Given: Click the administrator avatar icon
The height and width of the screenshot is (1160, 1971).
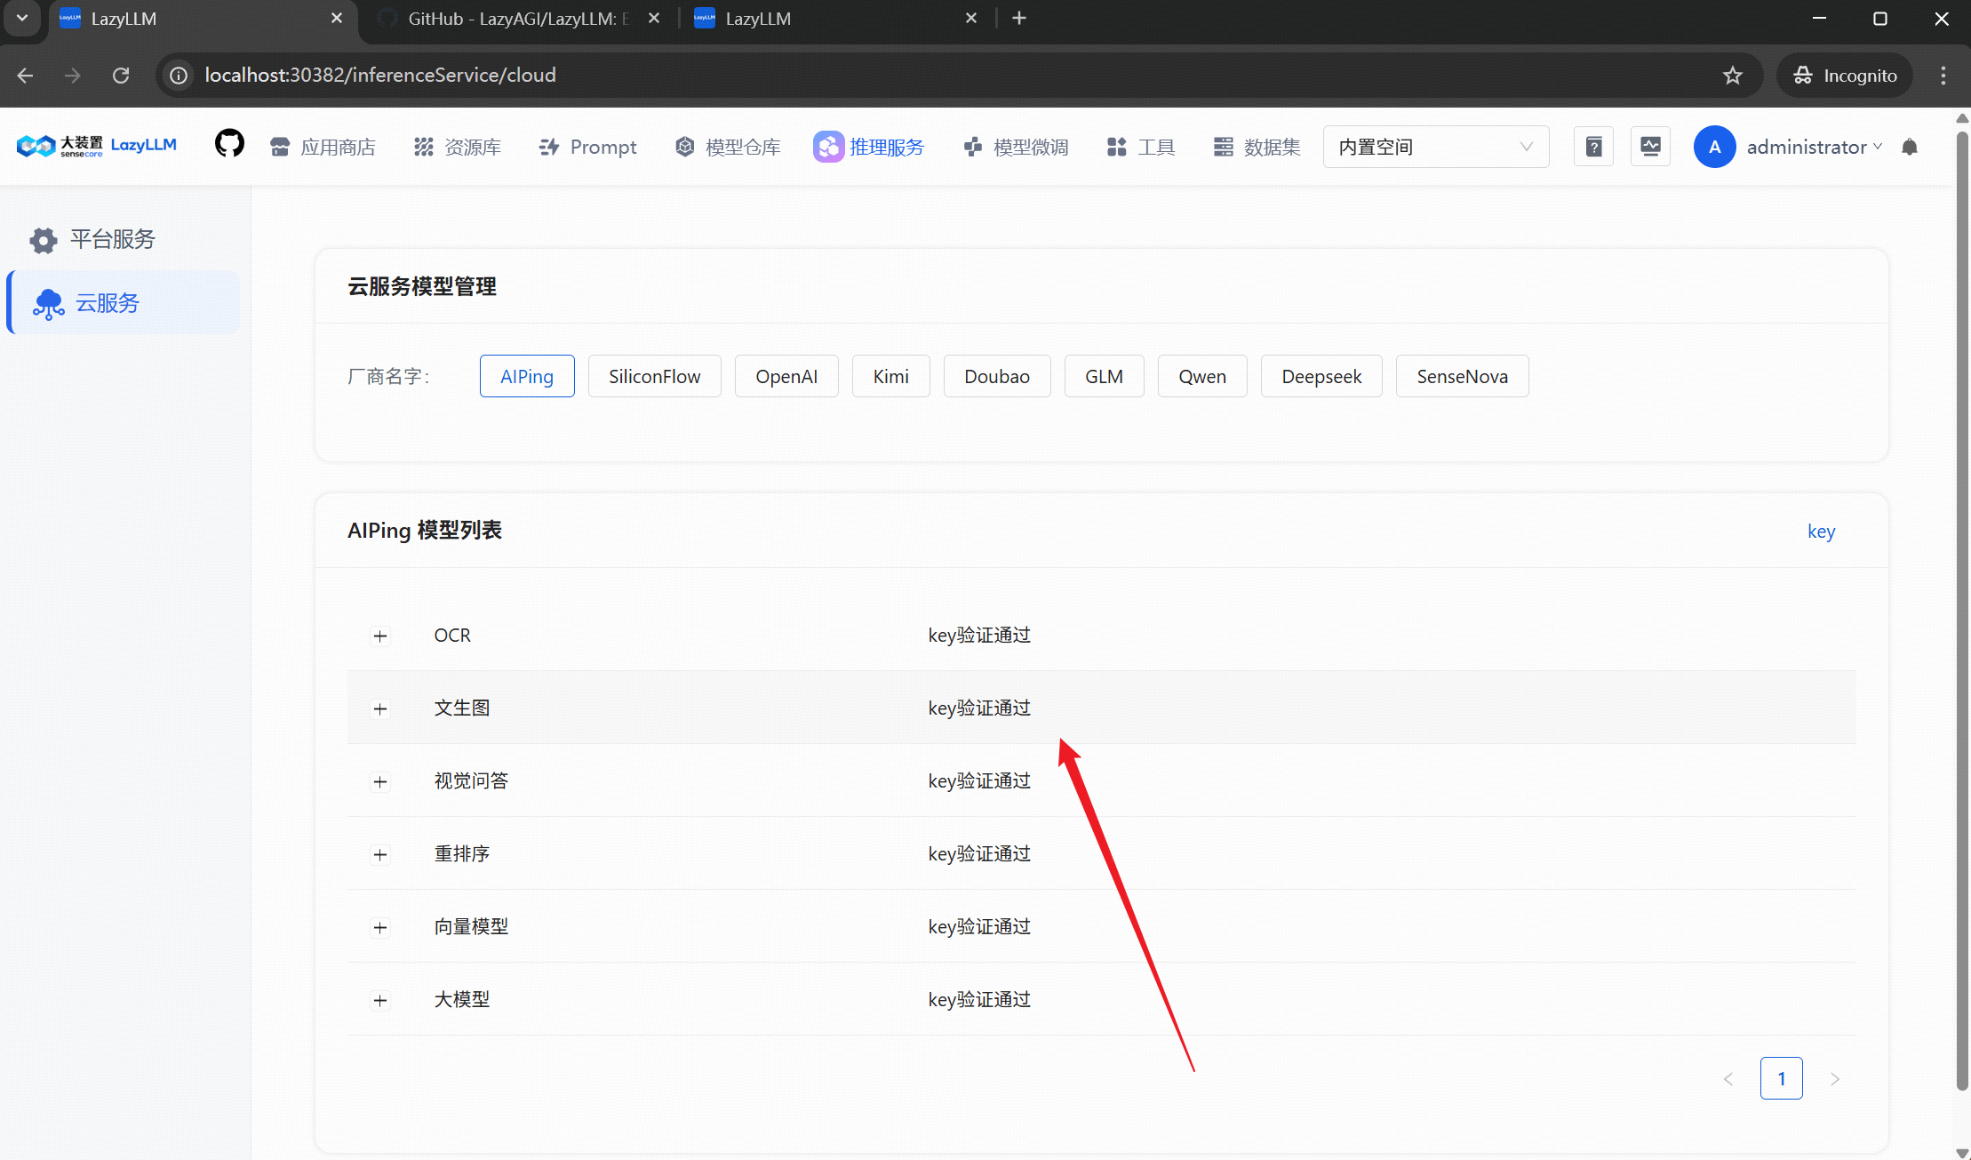Looking at the screenshot, I should coord(1714,147).
